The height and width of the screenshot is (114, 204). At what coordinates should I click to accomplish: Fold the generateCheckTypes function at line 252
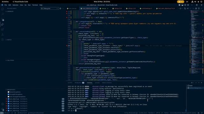[74, 68]
